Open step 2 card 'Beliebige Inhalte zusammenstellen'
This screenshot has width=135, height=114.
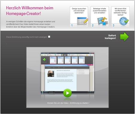[100, 17]
